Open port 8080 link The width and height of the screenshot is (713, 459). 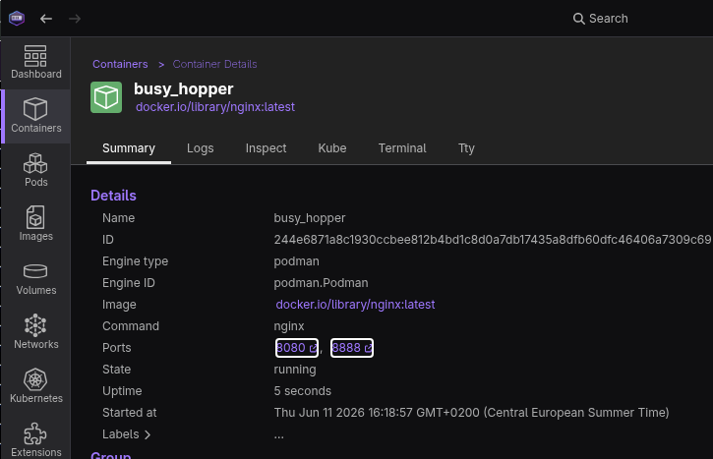[x=296, y=348]
